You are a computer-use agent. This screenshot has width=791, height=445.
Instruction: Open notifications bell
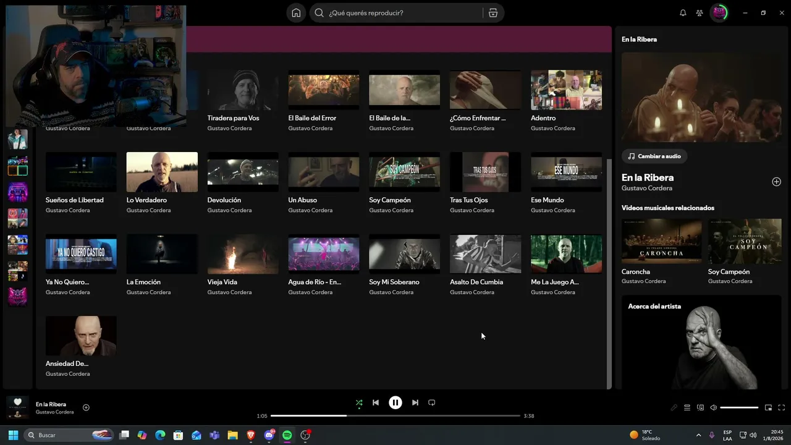pyautogui.click(x=683, y=13)
